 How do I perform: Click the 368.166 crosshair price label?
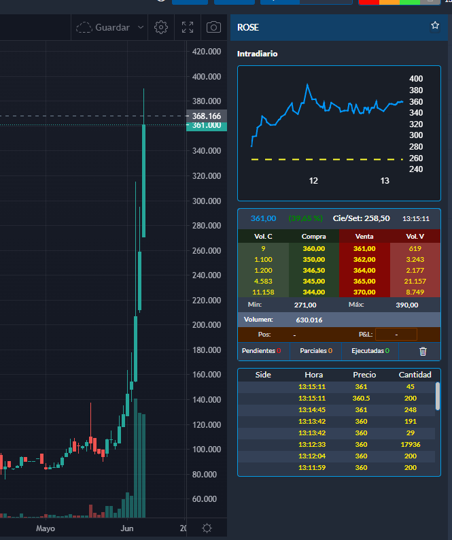pyautogui.click(x=207, y=116)
